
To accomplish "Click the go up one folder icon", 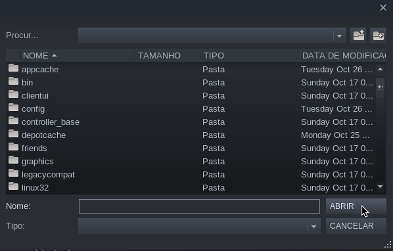I will (x=358, y=35).
